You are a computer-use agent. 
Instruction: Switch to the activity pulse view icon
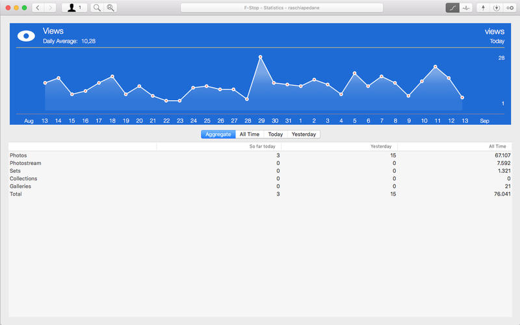(x=466, y=8)
